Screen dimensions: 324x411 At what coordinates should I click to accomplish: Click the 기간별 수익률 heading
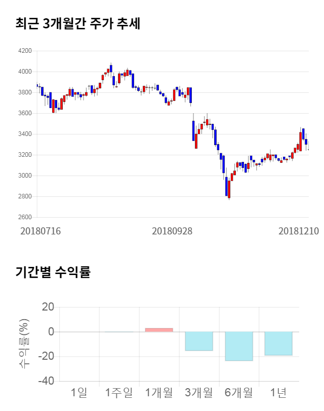tap(53, 272)
